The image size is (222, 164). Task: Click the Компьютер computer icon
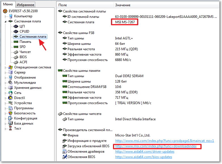[x=11, y=16]
